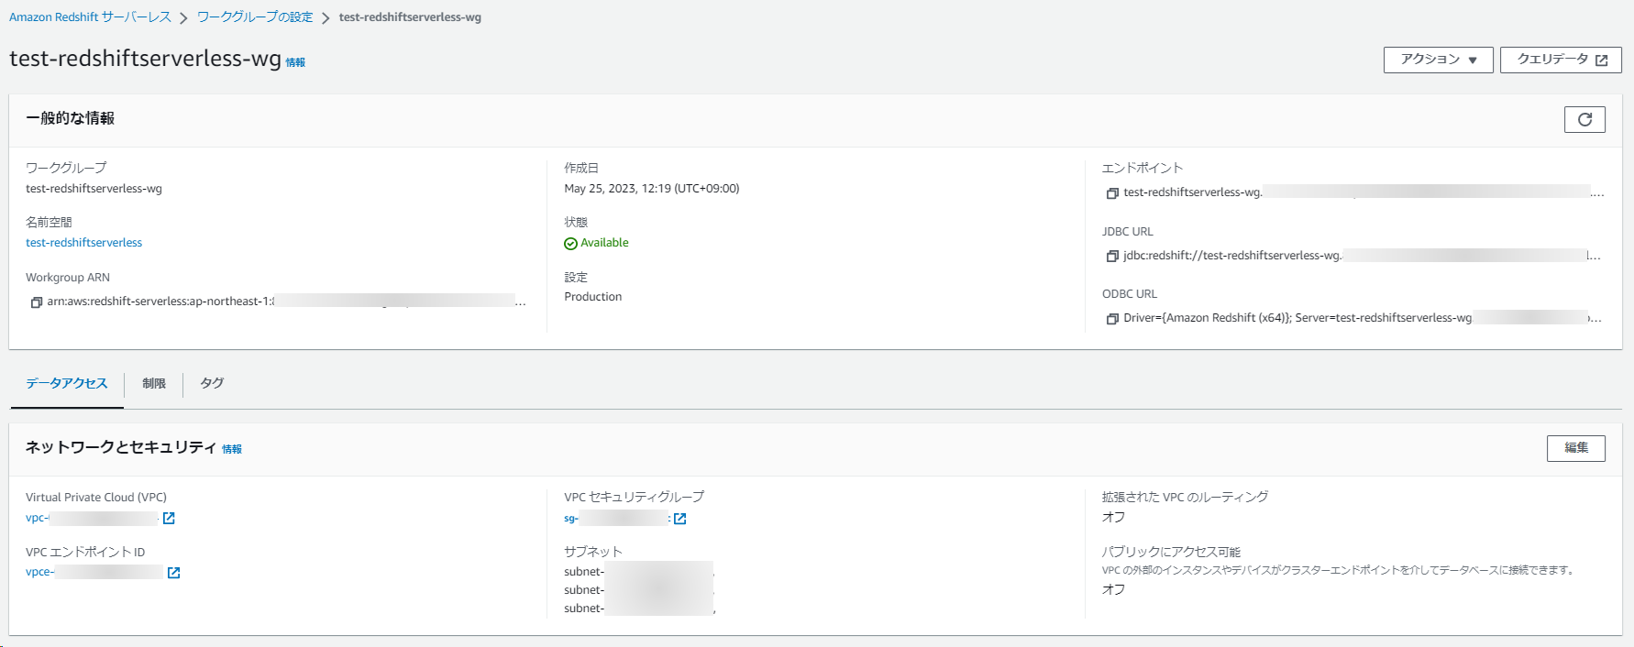Click the クエリデータ button
Image resolution: width=1634 pixels, height=647 pixels.
pyautogui.click(x=1561, y=60)
